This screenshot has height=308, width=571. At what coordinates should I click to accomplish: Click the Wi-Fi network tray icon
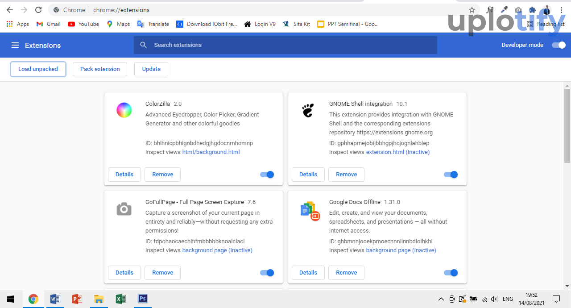(x=484, y=299)
